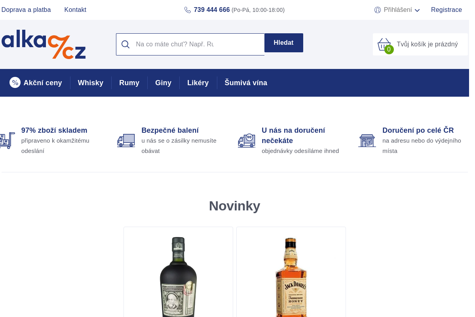Click 'Bezpečné balení' heading
Screen dimensions: 475x317
point(170,130)
